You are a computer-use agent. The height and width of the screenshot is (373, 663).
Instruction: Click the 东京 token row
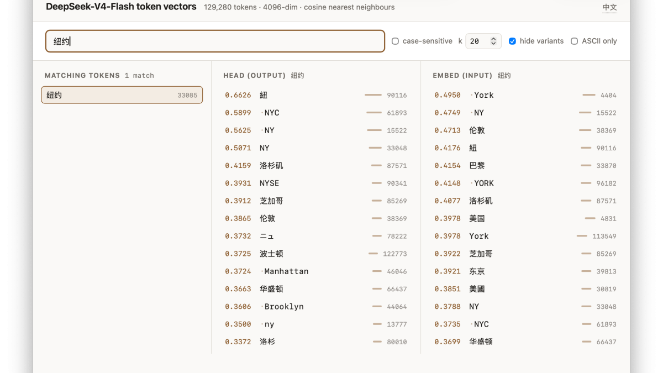pyautogui.click(x=525, y=271)
